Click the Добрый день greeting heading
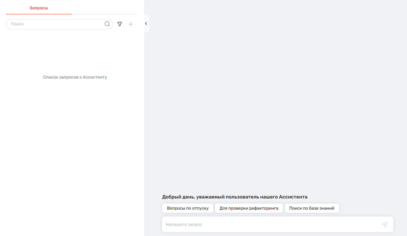407x236 pixels. click(x=235, y=197)
